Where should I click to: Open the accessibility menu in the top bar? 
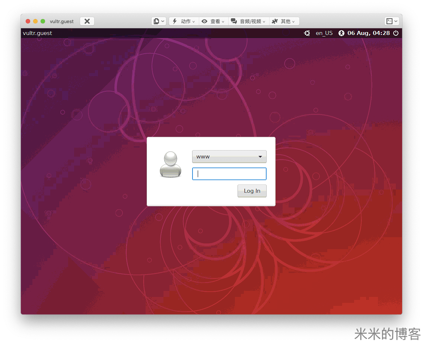(341, 33)
